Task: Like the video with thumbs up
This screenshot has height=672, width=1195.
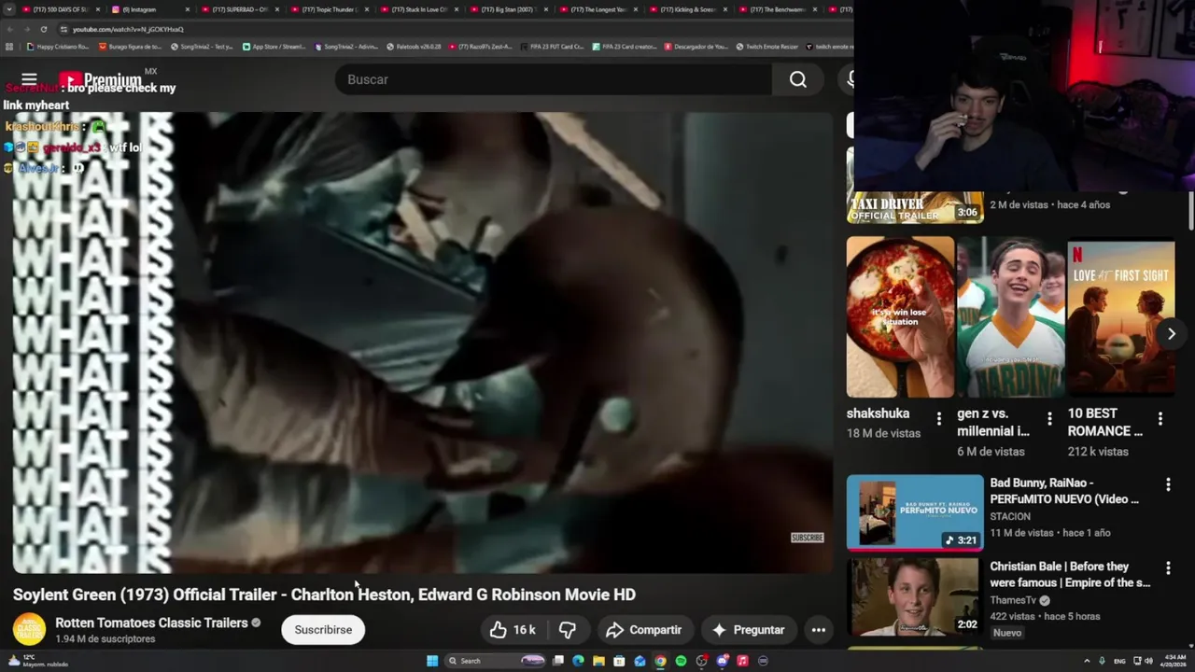Action: (513, 630)
